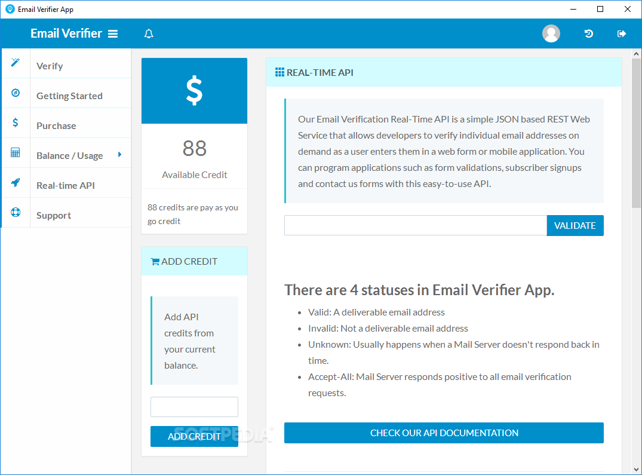Click the scrollbar up arrow
642x475 pixels.
pos(636,54)
